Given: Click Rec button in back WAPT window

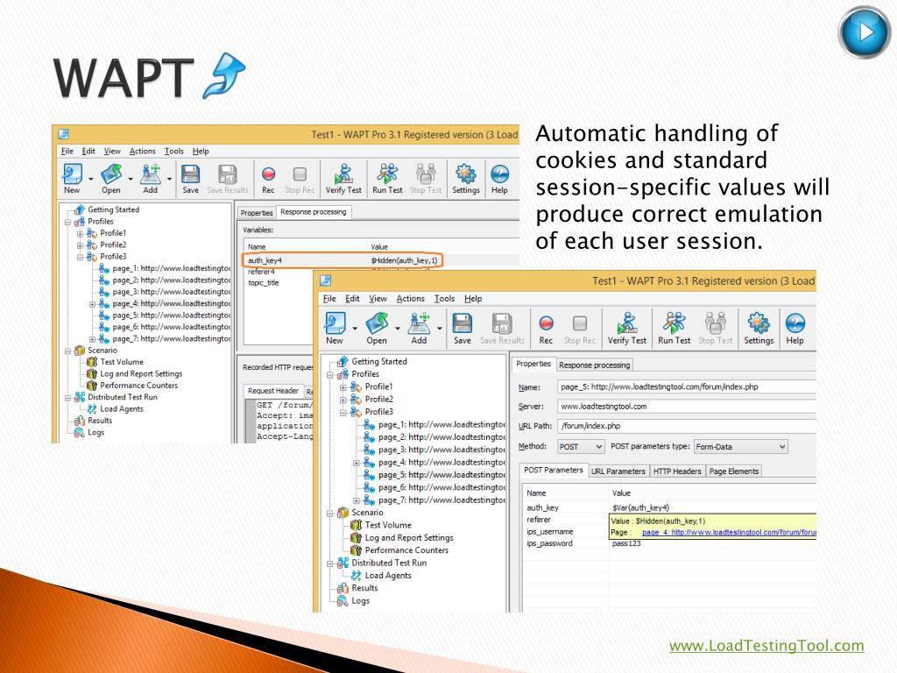Looking at the screenshot, I should click(268, 179).
